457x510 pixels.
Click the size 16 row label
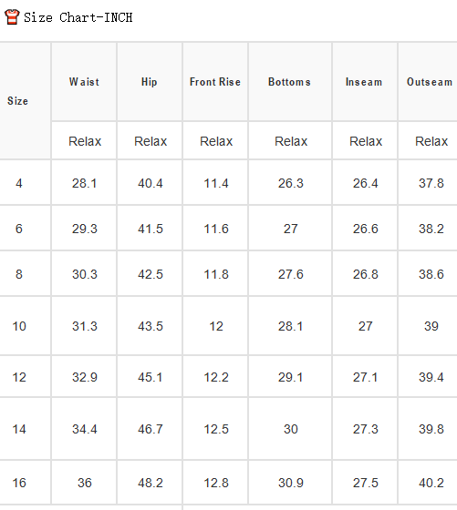click(19, 483)
